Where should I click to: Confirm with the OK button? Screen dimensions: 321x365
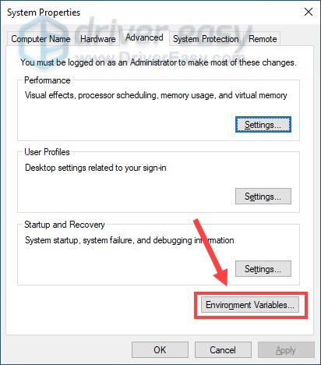point(160,350)
